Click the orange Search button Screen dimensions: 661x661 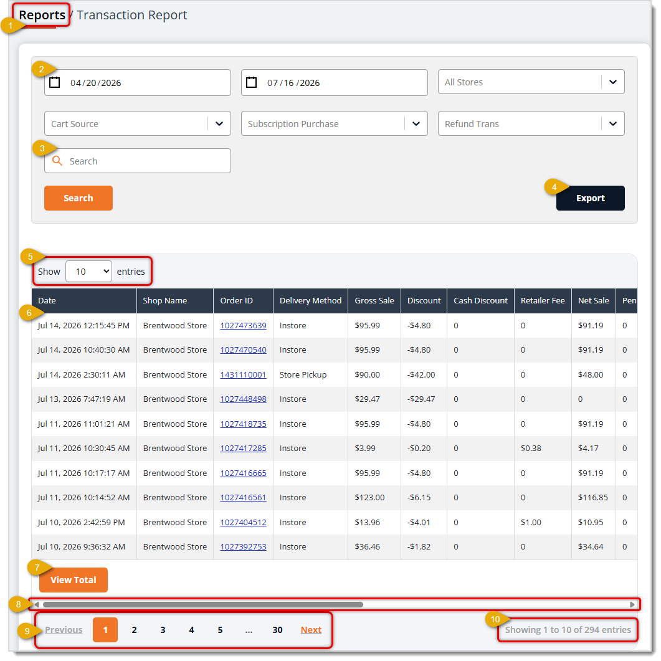(x=78, y=198)
